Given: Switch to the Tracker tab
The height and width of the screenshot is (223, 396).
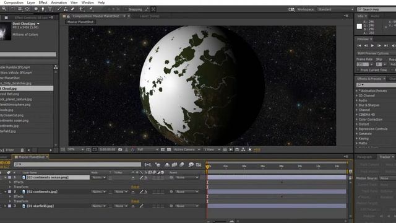Looking at the screenshot, I should pos(384,157).
